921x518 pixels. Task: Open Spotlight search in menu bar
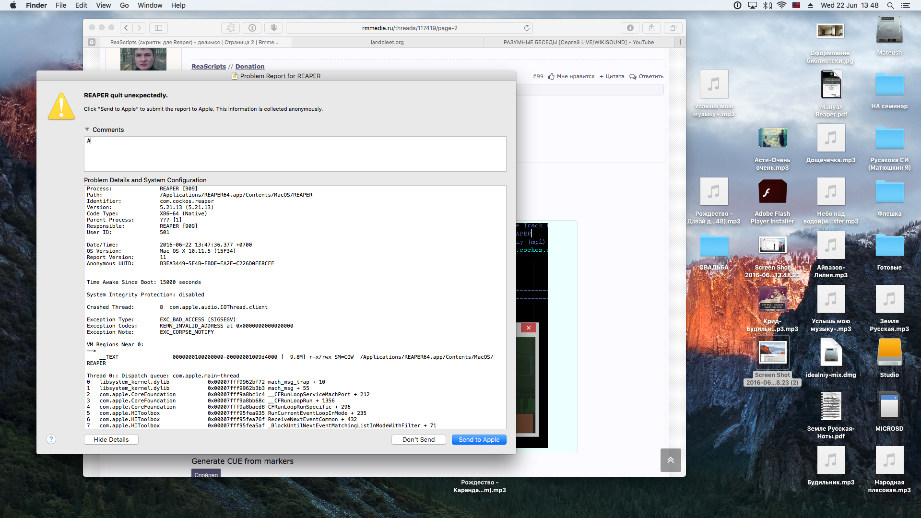890,5
